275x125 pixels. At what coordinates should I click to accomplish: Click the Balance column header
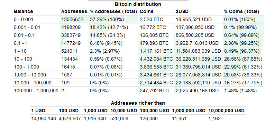click(x=23, y=11)
